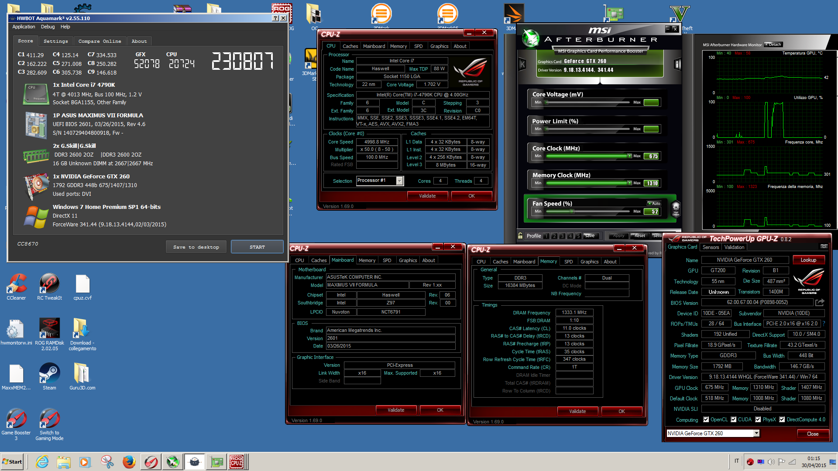Select Afterburner profile slot 1

coord(546,236)
